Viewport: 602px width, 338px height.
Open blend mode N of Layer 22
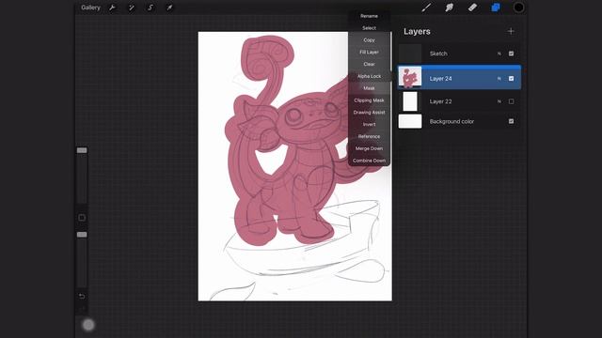click(499, 101)
